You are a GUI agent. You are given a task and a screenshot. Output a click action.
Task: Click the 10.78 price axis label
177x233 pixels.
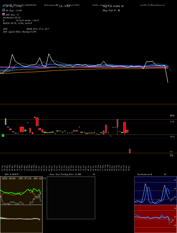pos(172,136)
